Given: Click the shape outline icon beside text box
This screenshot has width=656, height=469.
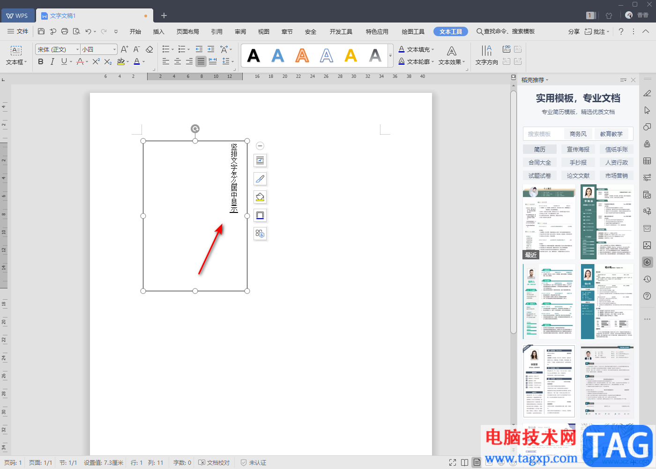Looking at the screenshot, I should [260, 215].
